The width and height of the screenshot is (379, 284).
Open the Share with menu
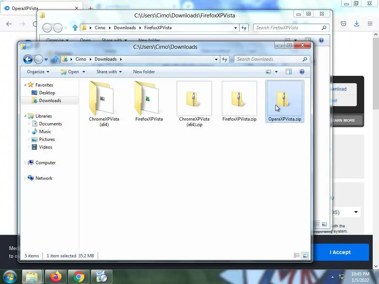point(109,72)
